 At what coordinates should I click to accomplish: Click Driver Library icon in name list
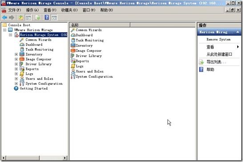coord(73,56)
